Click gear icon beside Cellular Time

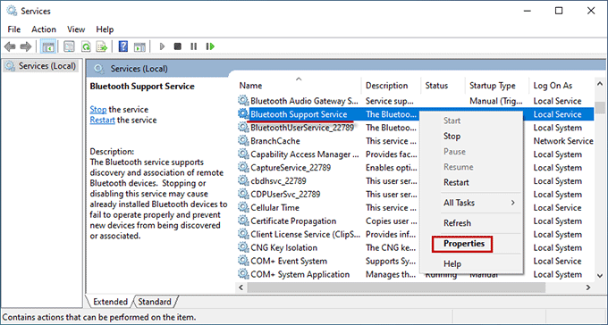click(x=243, y=207)
